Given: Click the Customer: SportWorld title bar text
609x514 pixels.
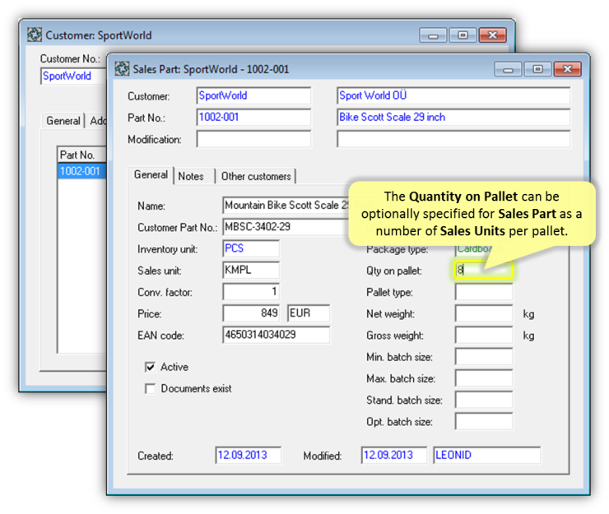Looking at the screenshot, I should (99, 35).
